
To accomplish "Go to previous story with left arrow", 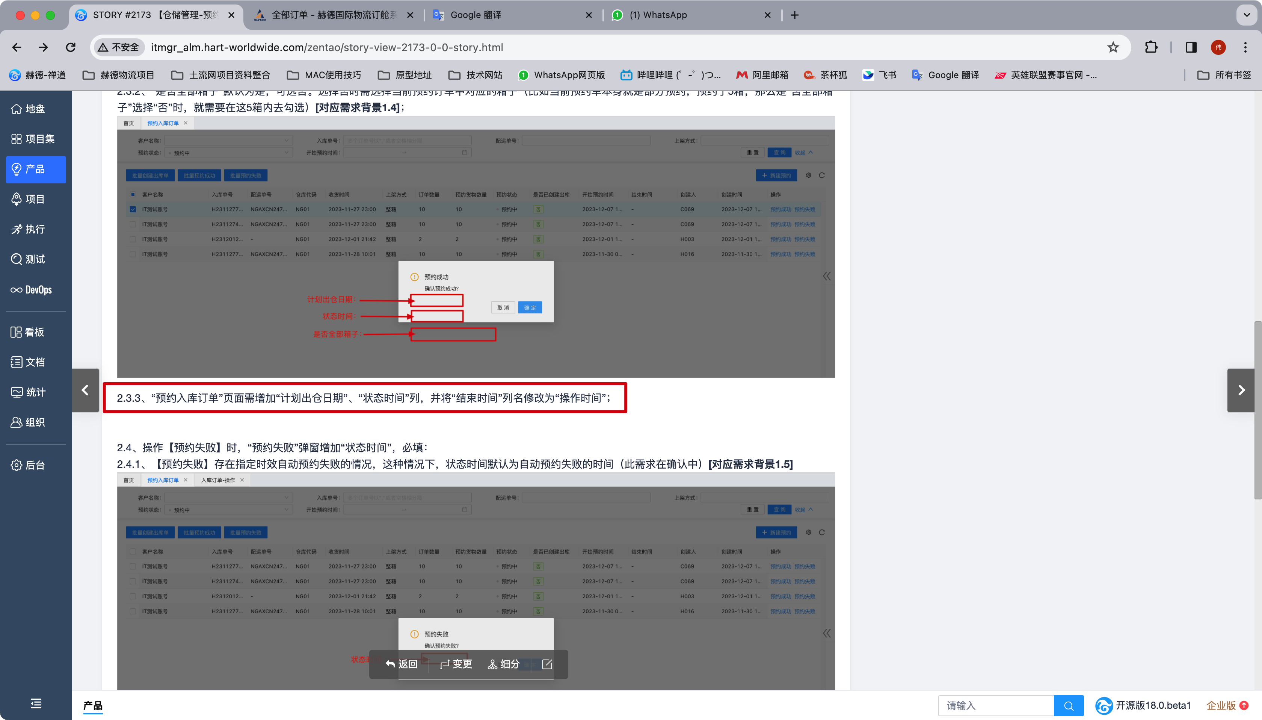I will point(86,390).
